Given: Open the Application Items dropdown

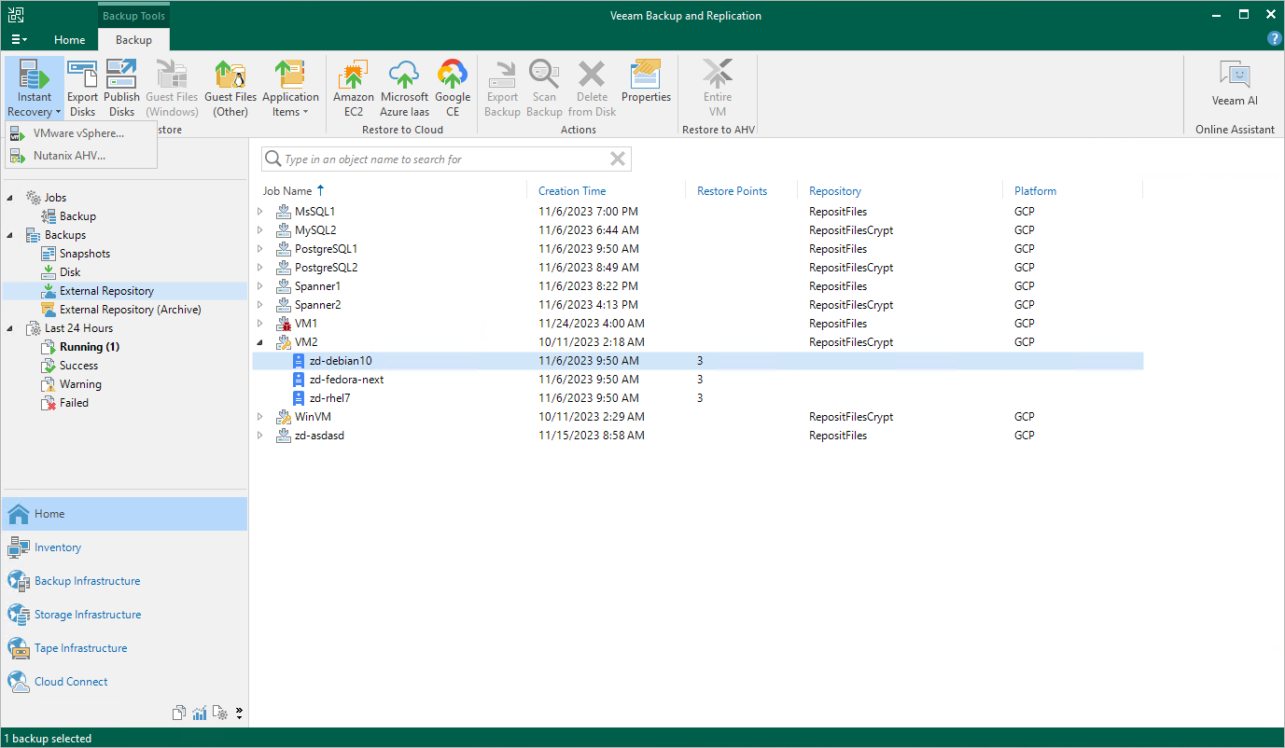Looking at the screenshot, I should pyautogui.click(x=290, y=89).
